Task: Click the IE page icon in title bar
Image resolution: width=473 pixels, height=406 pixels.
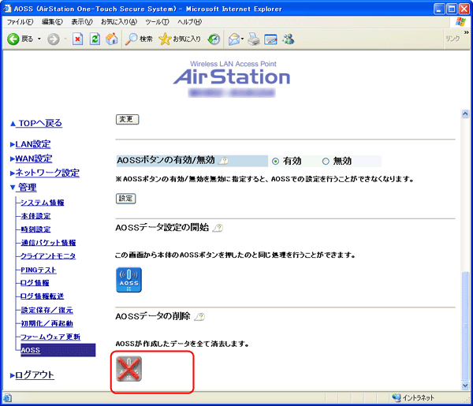Action: coord(7,9)
